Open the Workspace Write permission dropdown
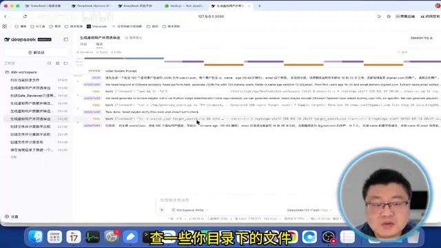The width and height of the screenshot is (441, 248). [190, 210]
